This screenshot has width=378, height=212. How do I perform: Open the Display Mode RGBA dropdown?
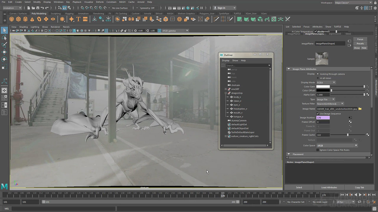[x=326, y=82]
